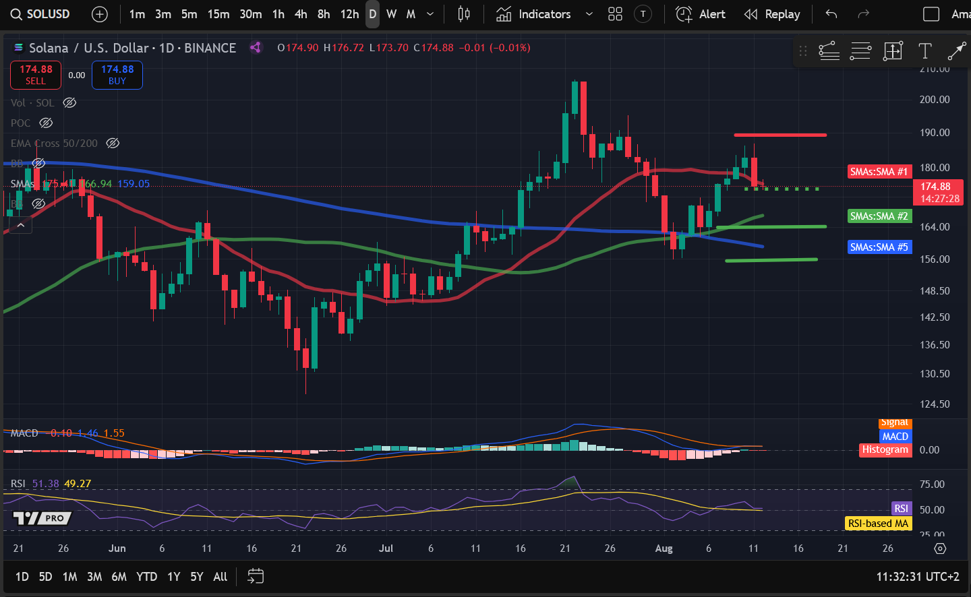This screenshot has height=597, width=971.
Task: Switch to 5m timeframe
Action: pos(189,14)
